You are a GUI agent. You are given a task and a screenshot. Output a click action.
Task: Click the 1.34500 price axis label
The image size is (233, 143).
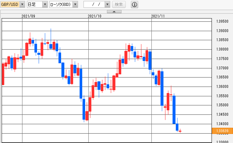click(x=222, y=114)
